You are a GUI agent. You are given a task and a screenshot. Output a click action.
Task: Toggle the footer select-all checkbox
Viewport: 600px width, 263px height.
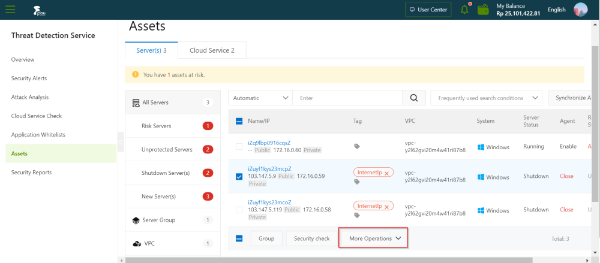point(239,238)
